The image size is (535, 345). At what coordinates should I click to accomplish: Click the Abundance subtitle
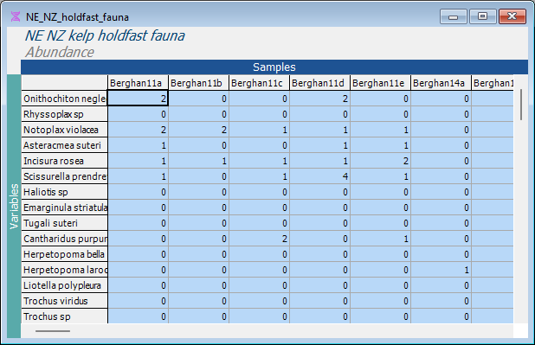(60, 52)
